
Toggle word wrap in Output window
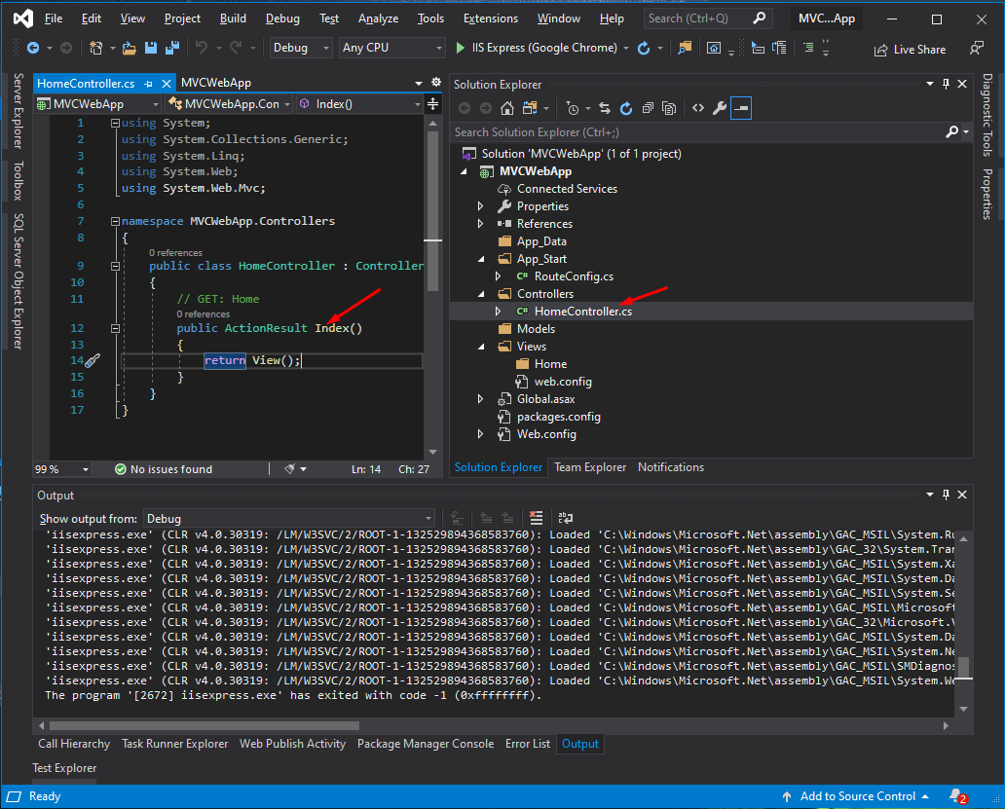[565, 518]
